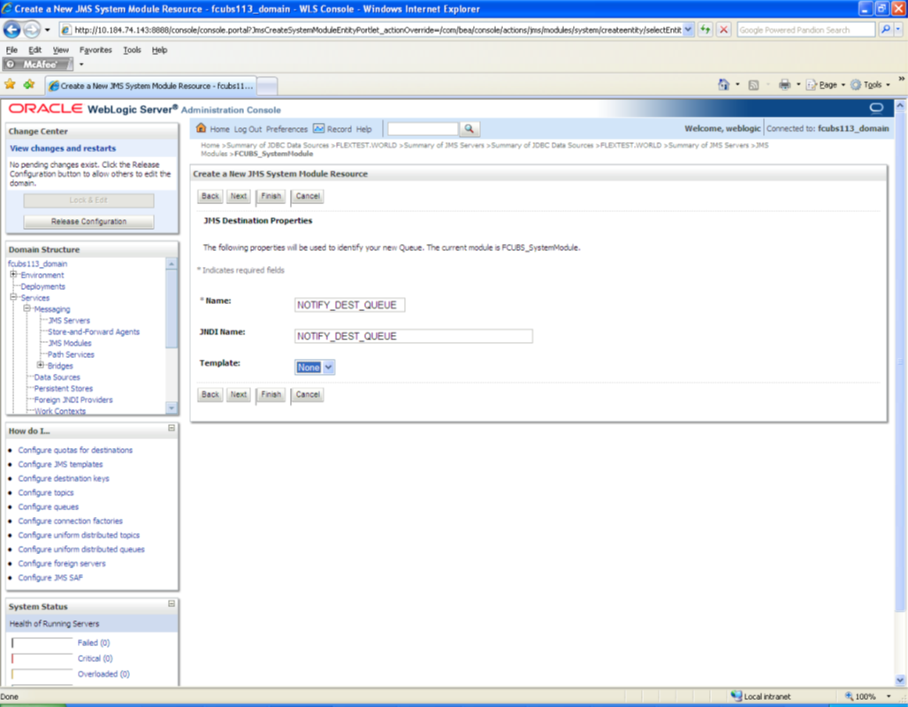Collapse the Messaging tree node
Viewport: 908px width, 707px height.
[27, 308]
